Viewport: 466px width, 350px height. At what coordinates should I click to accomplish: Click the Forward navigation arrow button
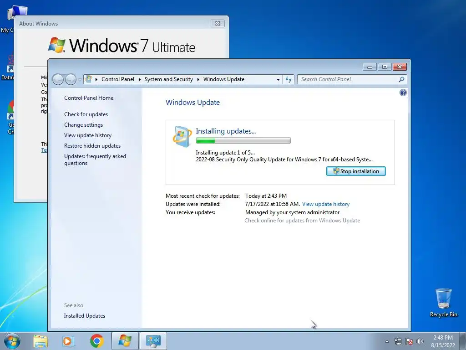tap(71, 79)
